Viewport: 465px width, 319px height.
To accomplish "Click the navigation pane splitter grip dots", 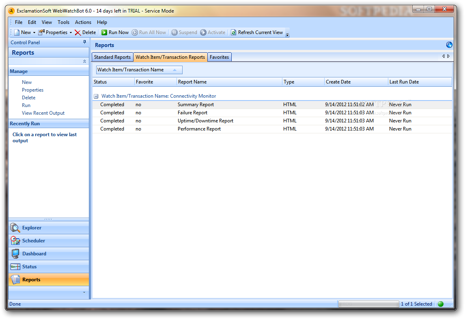I will [48, 219].
